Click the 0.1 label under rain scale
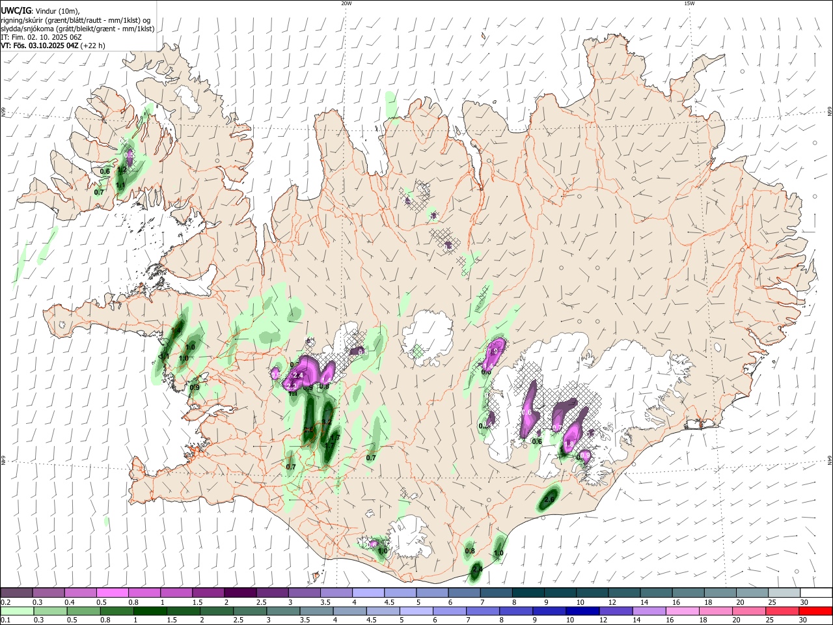The image size is (833, 625). click(6, 620)
